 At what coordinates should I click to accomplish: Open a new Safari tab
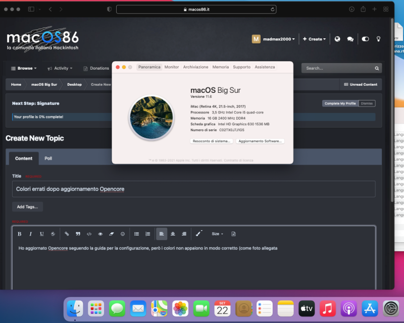click(x=374, y=9)
